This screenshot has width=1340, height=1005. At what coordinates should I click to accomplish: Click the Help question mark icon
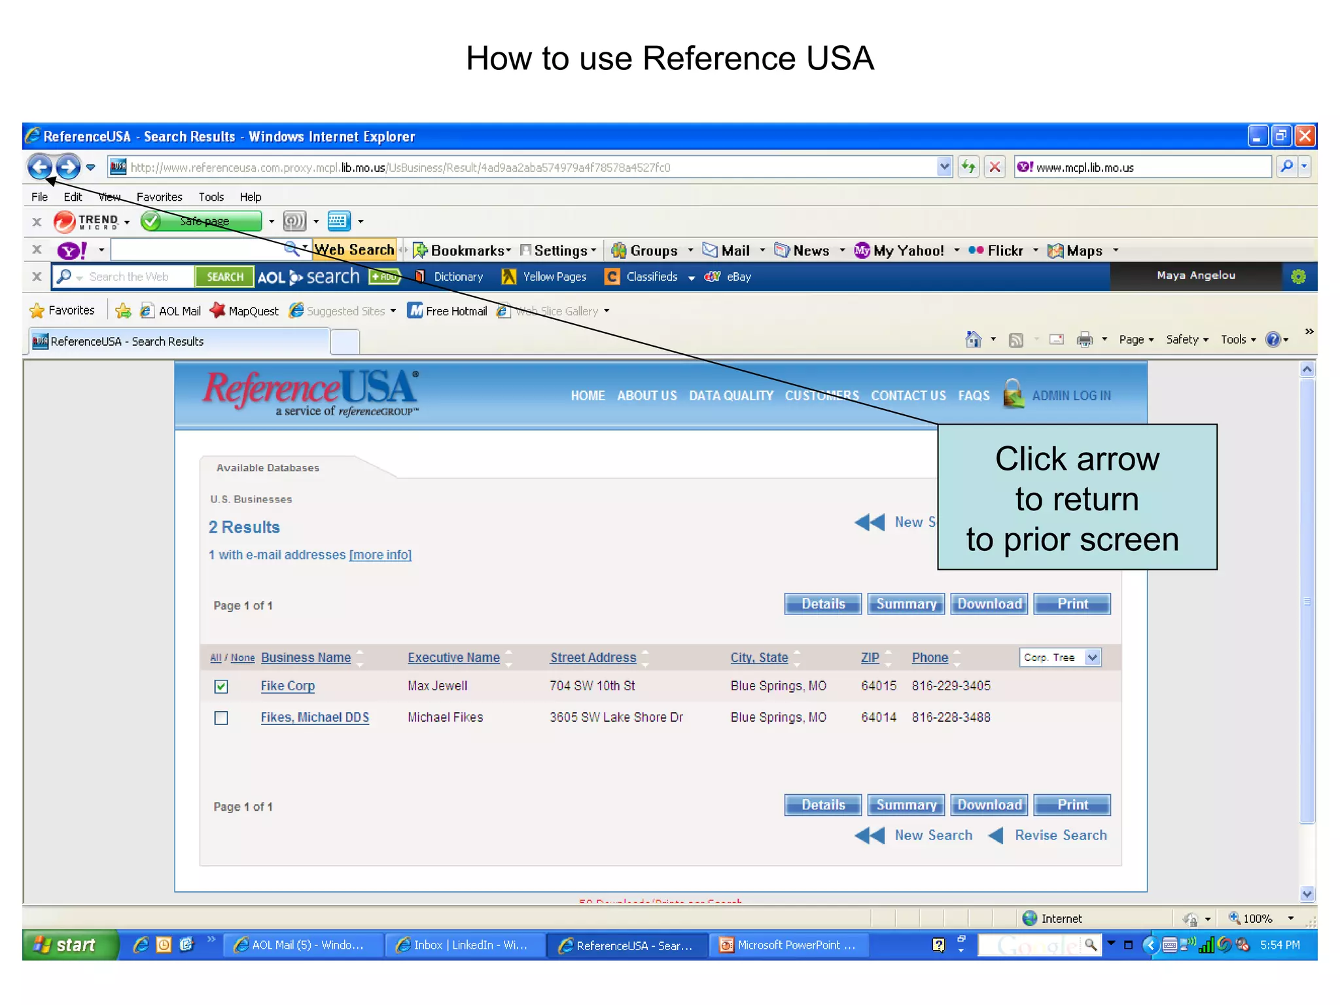click(1273, 339)
